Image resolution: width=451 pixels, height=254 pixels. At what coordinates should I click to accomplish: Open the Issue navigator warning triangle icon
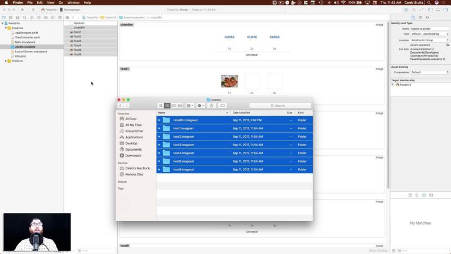(x=32, y=17)
